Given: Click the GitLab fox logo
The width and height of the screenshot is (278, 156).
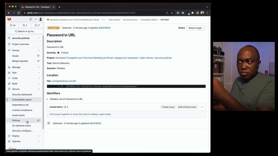Looking at the screenshot, I should pyautogui.click(x=9, y=19).
